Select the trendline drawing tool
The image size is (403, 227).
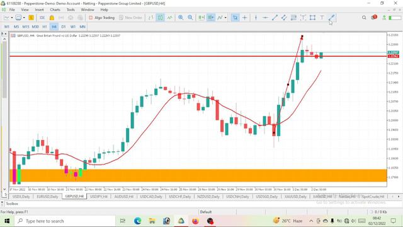(x=275, y=18)
